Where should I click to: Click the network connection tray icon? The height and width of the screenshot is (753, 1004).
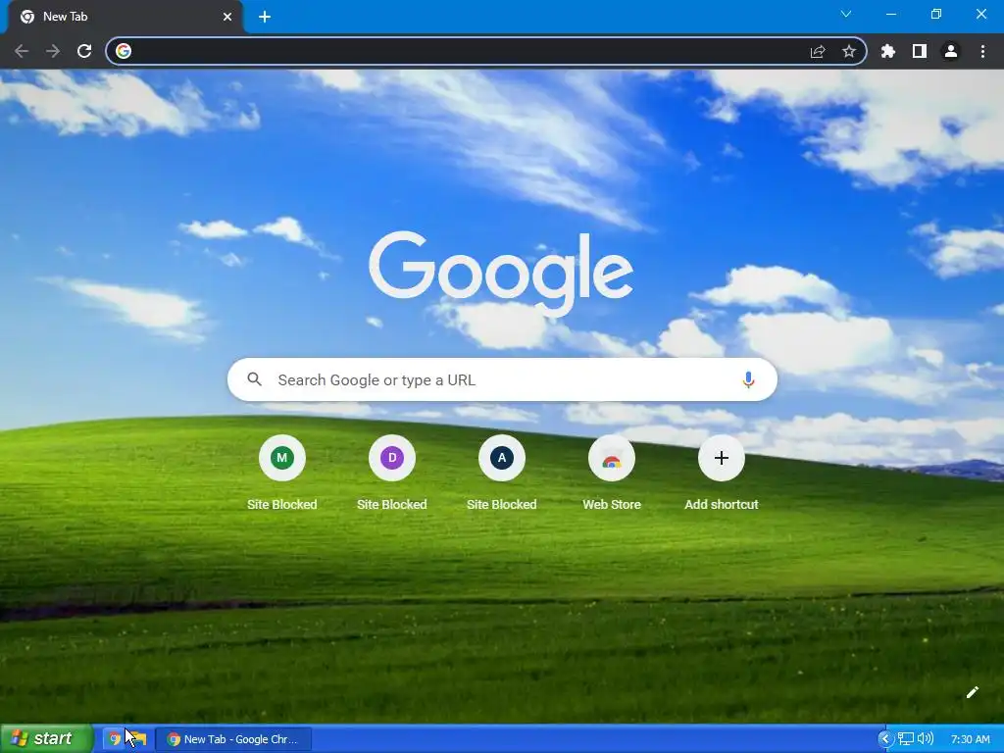(905, 739)
